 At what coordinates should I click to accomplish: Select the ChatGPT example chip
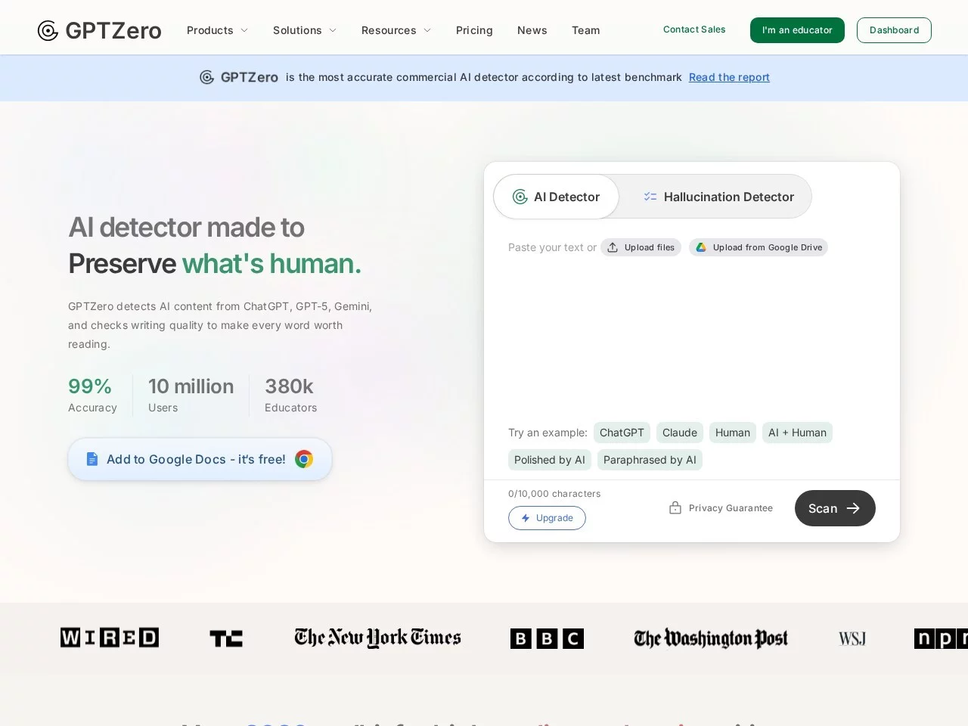coord(622,433)
